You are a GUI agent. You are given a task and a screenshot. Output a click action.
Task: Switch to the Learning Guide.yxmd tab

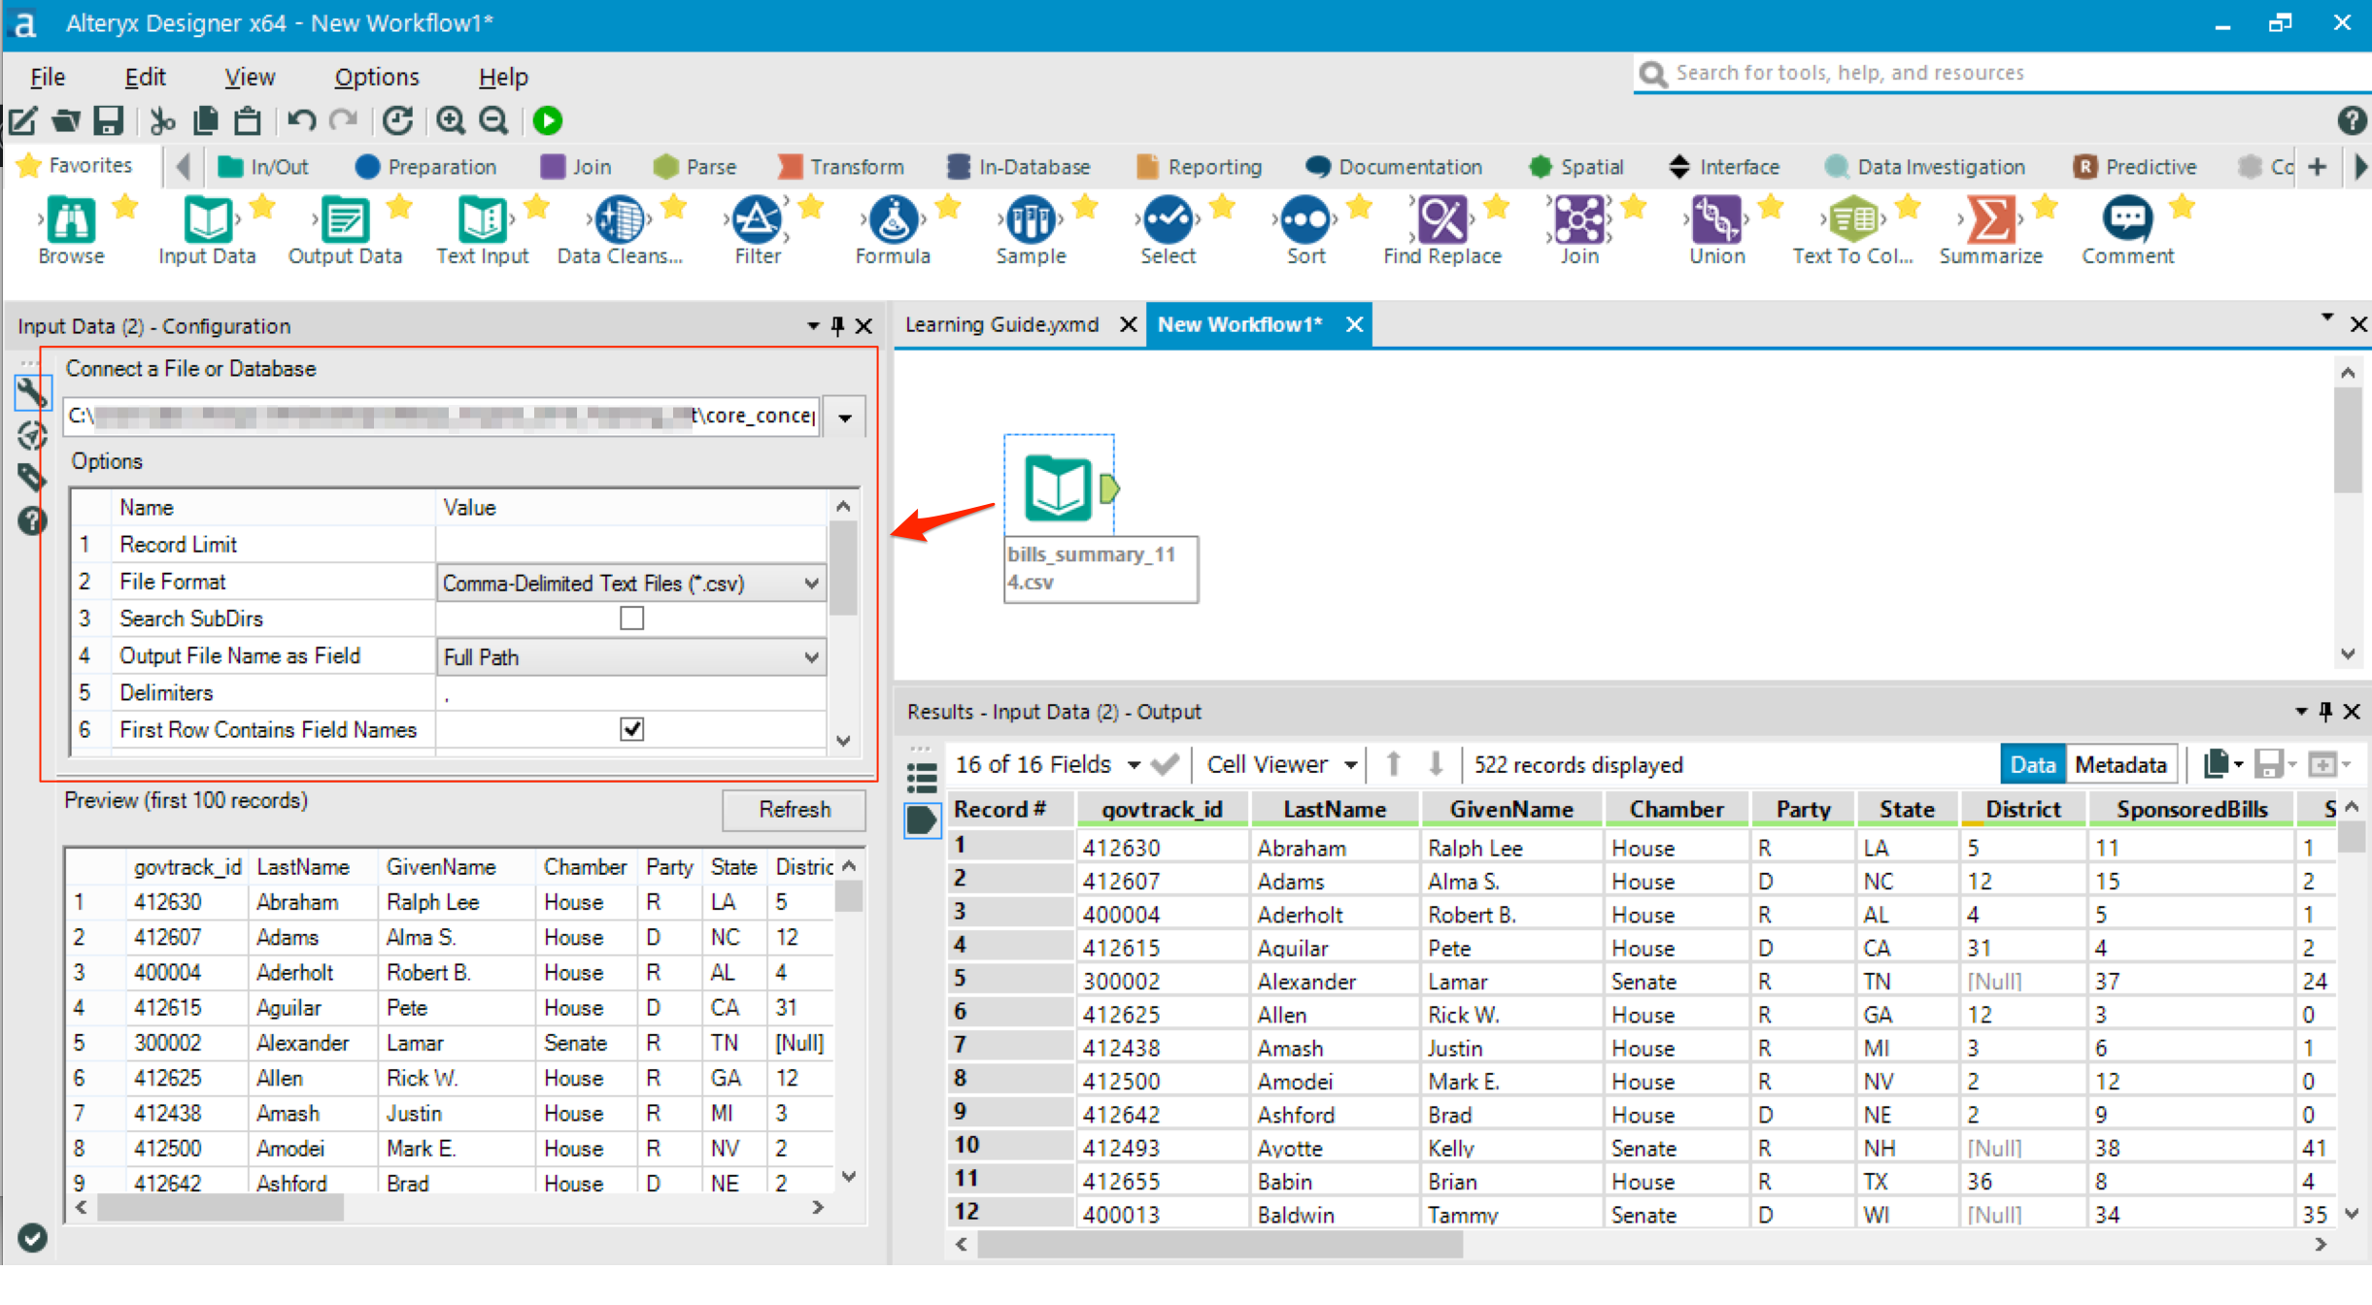[x=1001, y=324]
